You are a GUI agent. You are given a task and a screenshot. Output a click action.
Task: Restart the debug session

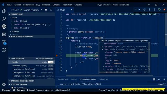point(159,10)
